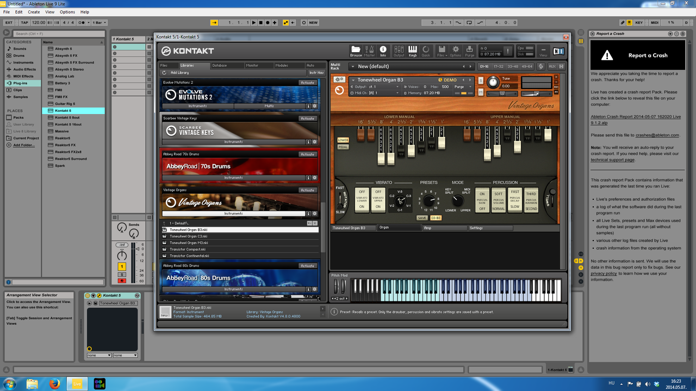Click SAVE under organ Presets

point(422,218)
